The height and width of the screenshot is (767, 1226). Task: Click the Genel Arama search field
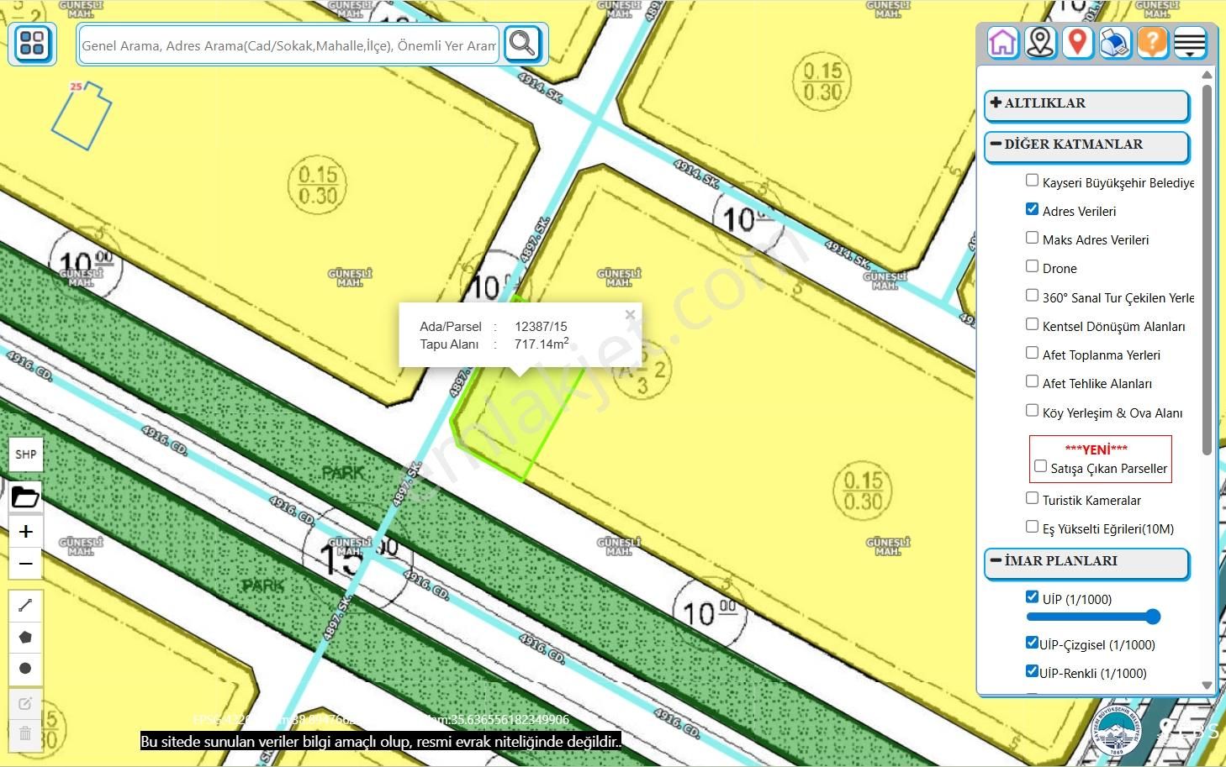(288, 45)
